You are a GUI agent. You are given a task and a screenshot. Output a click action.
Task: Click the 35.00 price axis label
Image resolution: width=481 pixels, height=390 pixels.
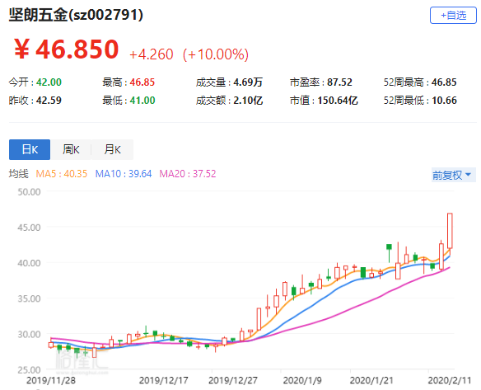pyautogui.click(x=29, y=298)
